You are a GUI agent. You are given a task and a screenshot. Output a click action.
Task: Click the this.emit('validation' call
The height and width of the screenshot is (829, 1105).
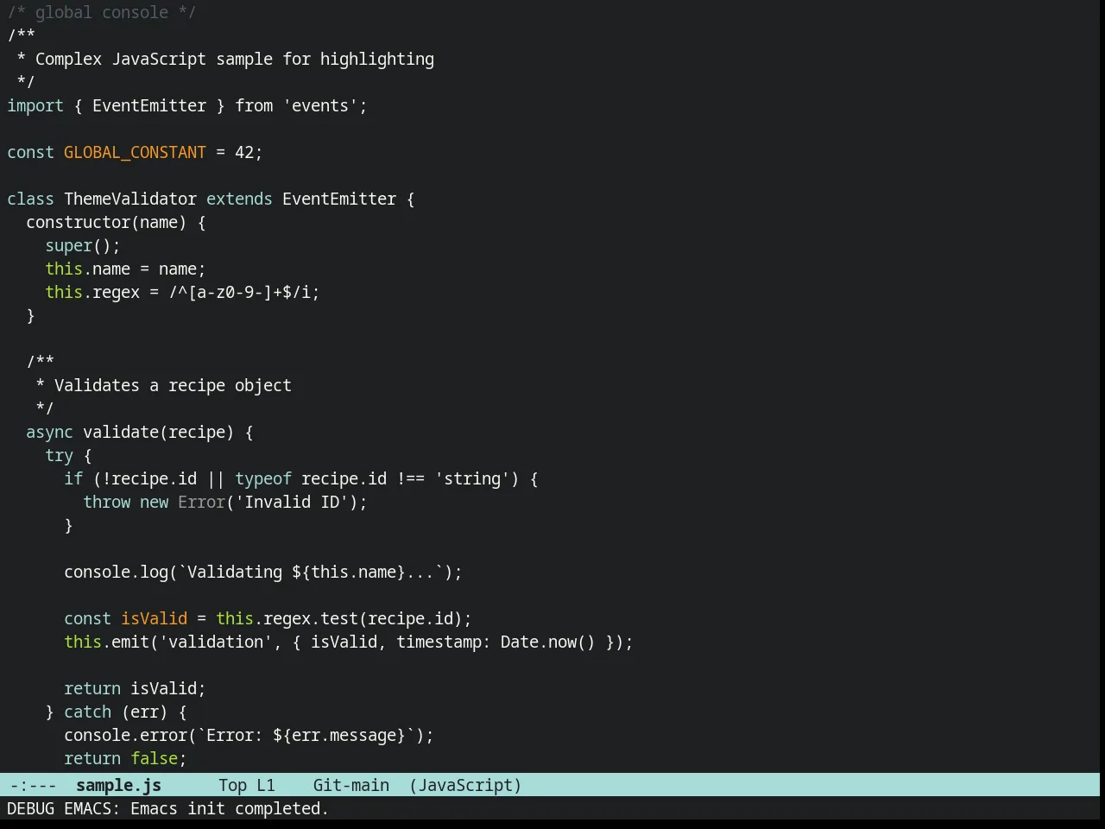point(167,642)
